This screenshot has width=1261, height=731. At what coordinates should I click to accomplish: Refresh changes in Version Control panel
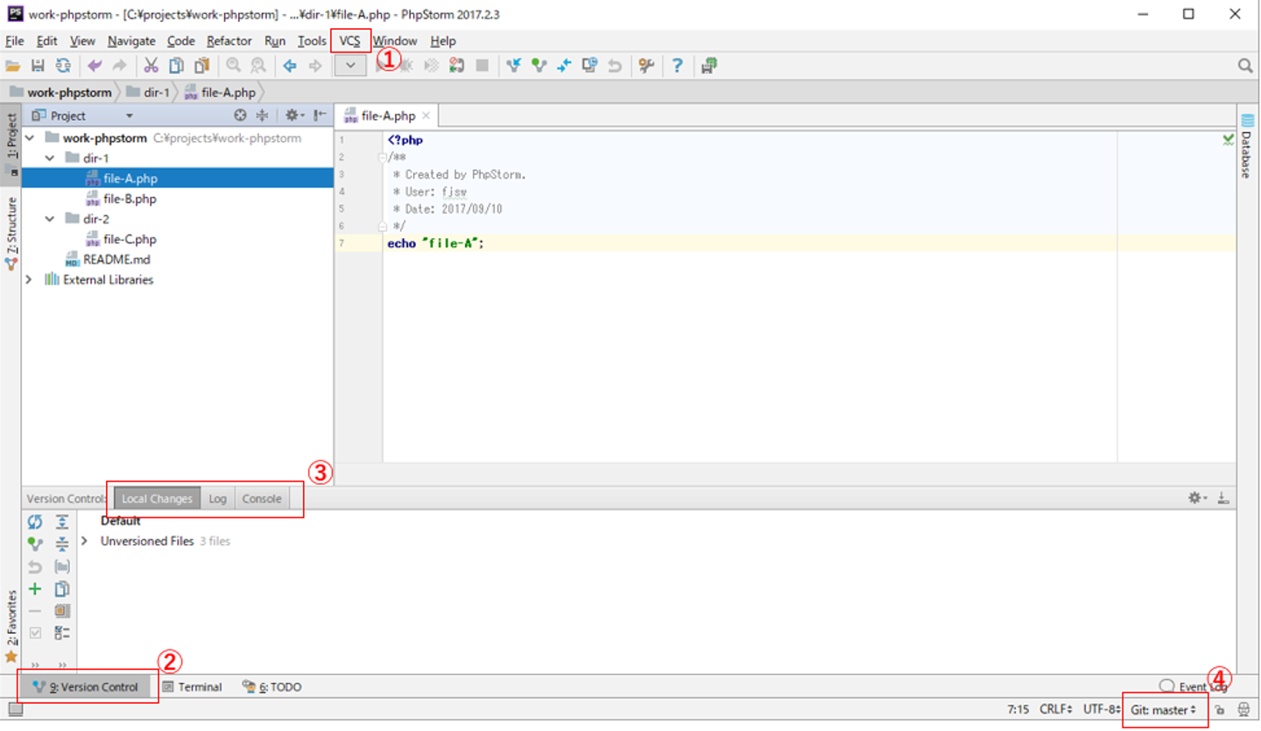(35, 523)
